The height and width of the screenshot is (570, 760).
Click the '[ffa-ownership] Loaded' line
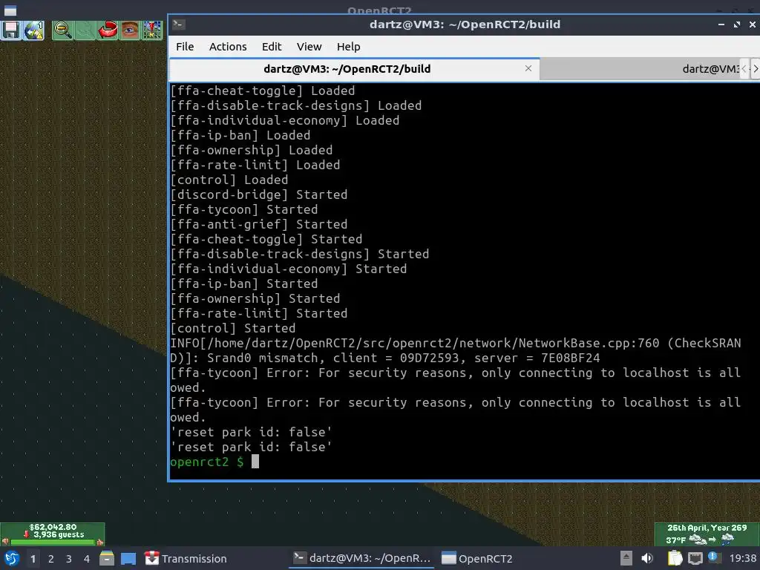(x=251, y=150)
